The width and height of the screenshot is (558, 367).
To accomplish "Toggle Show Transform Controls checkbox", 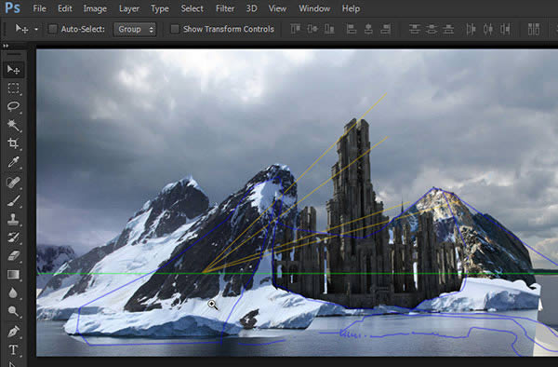I will click(x=175, y=29).
